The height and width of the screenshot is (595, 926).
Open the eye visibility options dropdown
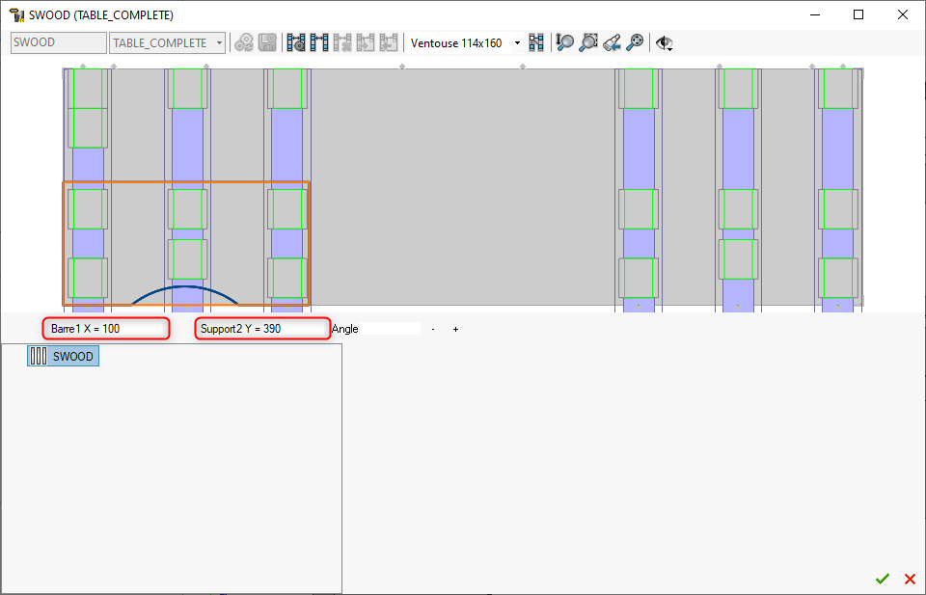click(665, 43)
